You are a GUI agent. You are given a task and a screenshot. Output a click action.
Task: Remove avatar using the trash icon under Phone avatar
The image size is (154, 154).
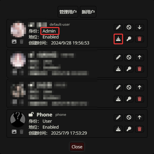click(22, 132)
